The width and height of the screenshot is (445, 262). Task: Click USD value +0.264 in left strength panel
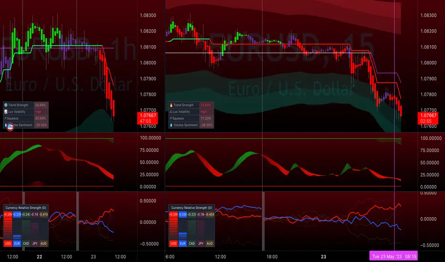coord(8,214)
